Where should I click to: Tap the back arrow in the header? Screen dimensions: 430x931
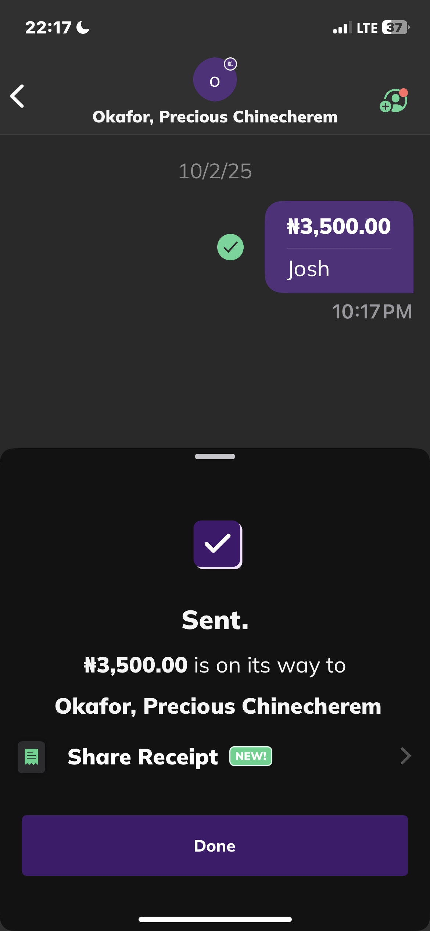point(17,96)
